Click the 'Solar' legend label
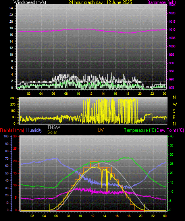This screenshot has width=185, height=221. click(52, 132)
